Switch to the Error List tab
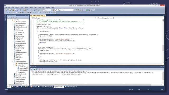169x95 pixels. click(x=34, y=87)
